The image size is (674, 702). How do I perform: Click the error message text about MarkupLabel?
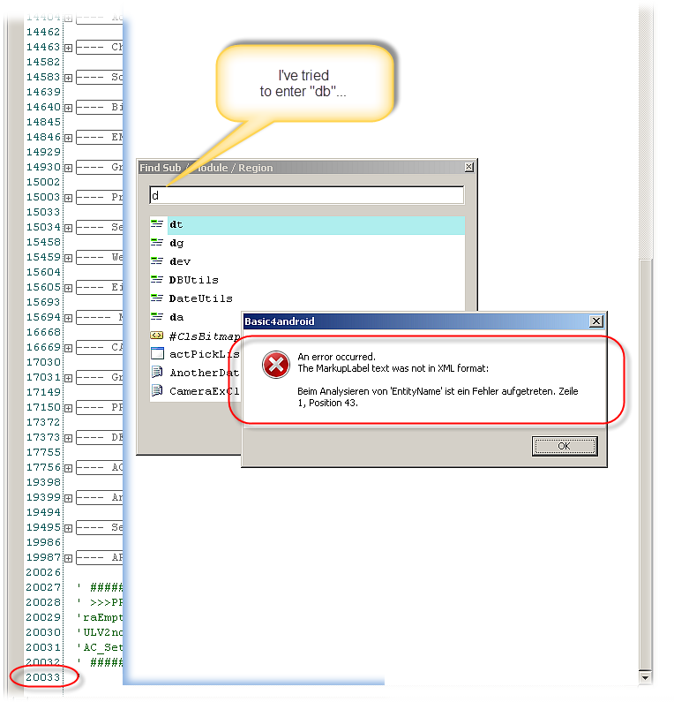(x=393, y=368)
